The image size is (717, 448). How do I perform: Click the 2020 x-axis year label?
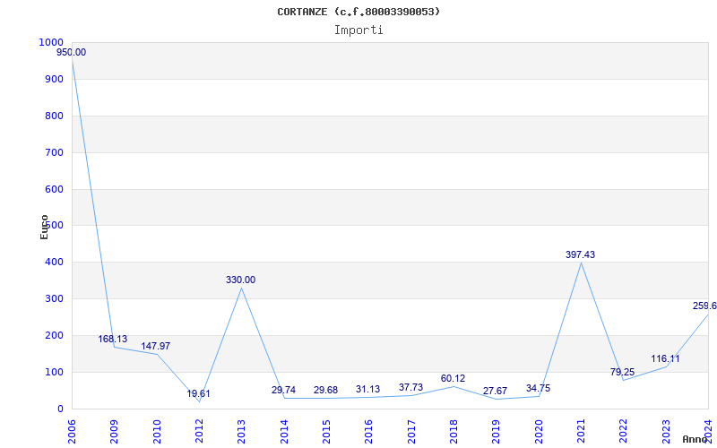point(539,431)
